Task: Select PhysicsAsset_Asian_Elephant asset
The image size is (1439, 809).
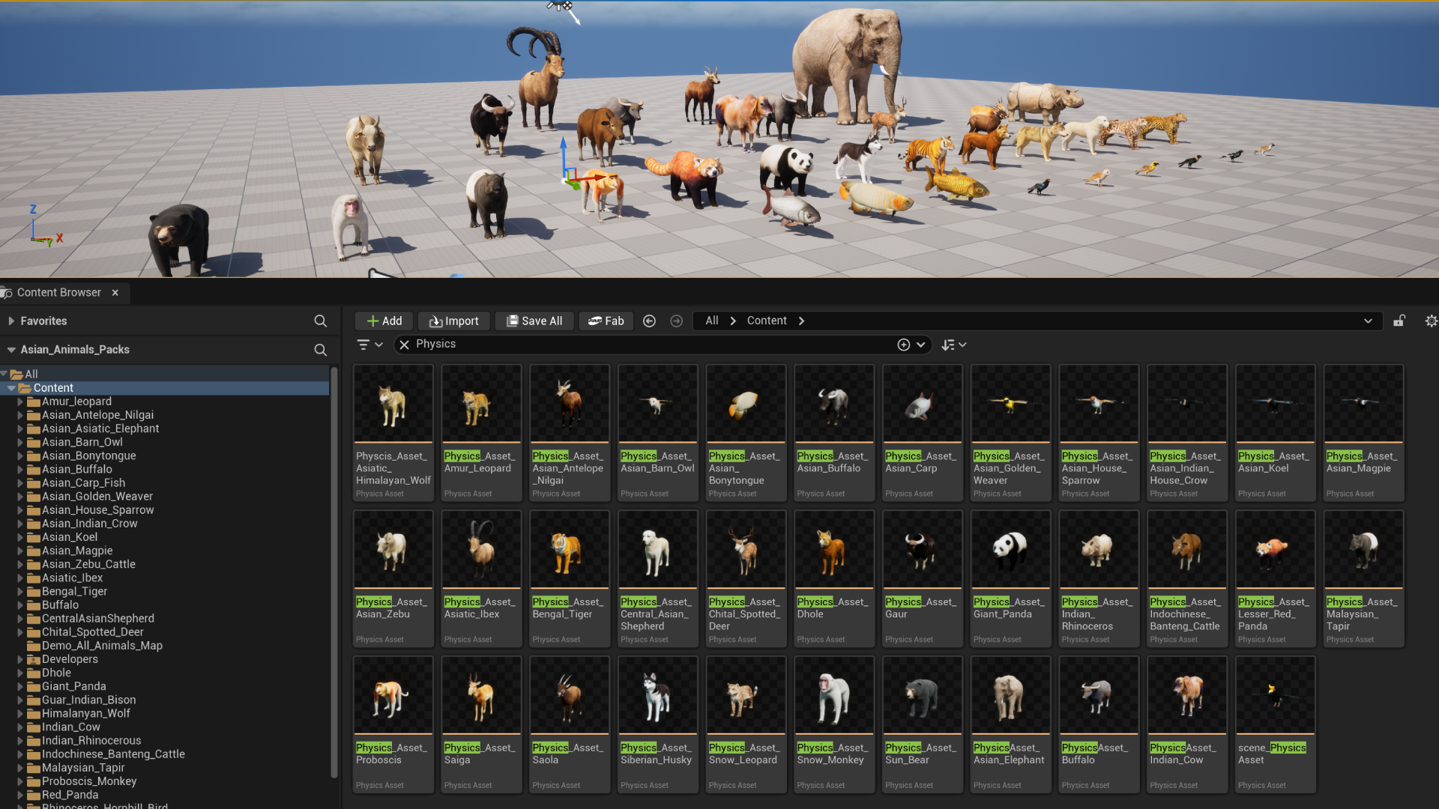Action: point(1011,724)
